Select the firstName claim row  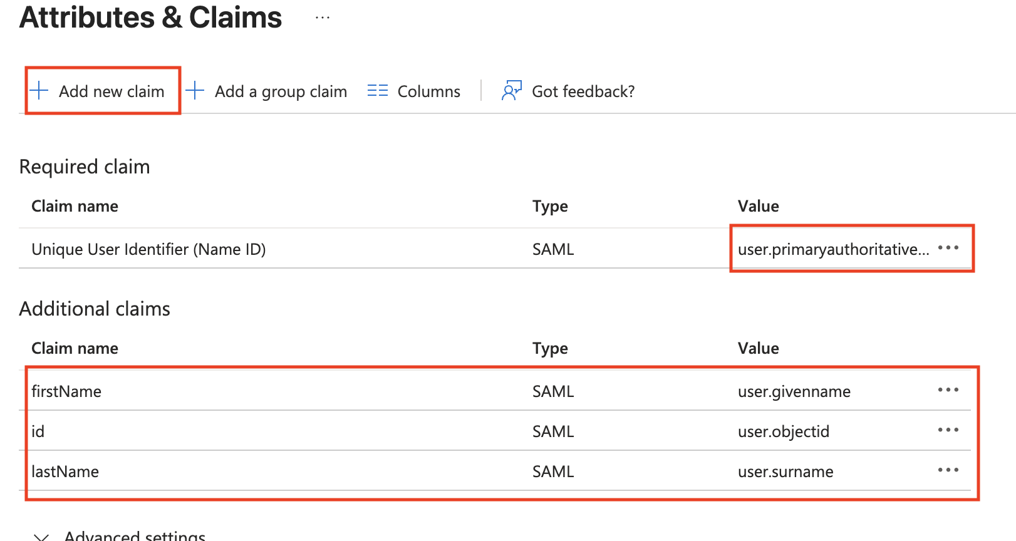[66, 391]
